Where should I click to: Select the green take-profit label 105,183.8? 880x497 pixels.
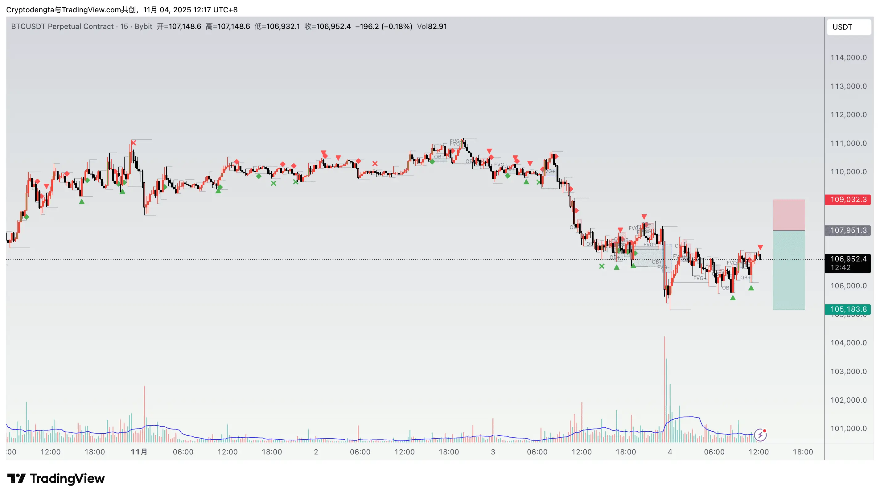pos(848,309)
